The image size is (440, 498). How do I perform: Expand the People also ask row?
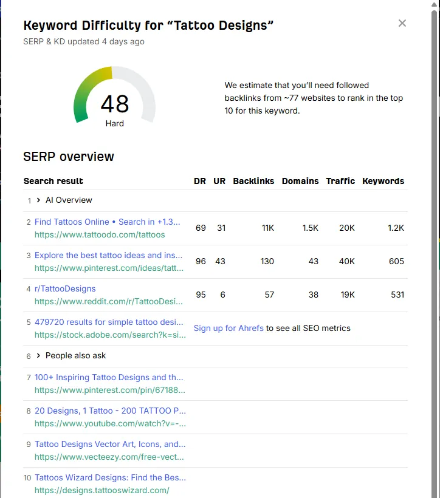point(38,356)
